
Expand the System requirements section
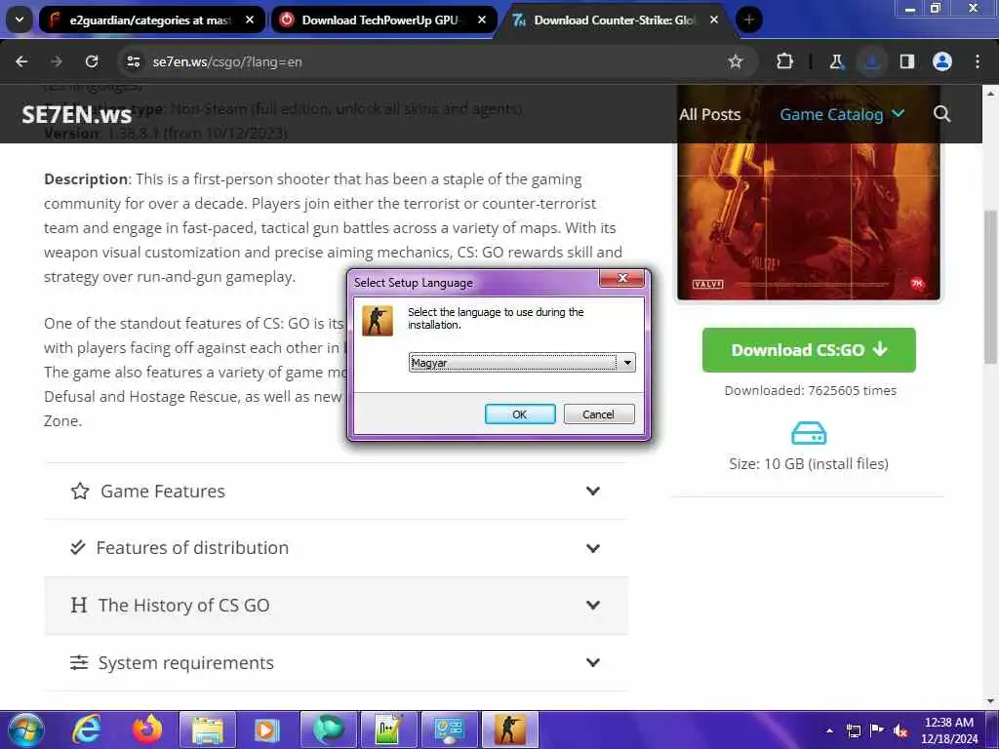click(336, 662)
